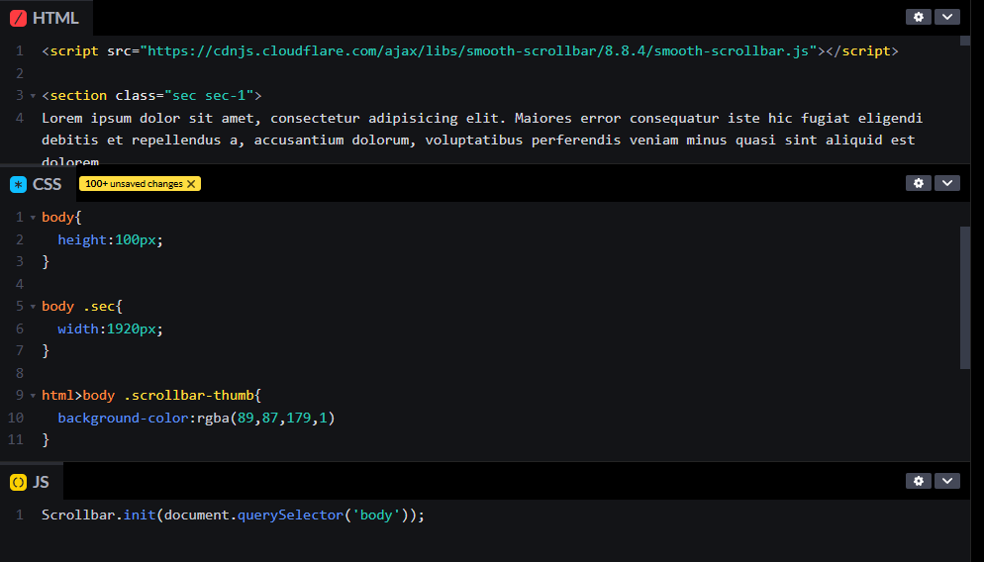Click the closing script tag in HTML
The height and width of the screenshot is (562, 984).
(x=862, y=50)
